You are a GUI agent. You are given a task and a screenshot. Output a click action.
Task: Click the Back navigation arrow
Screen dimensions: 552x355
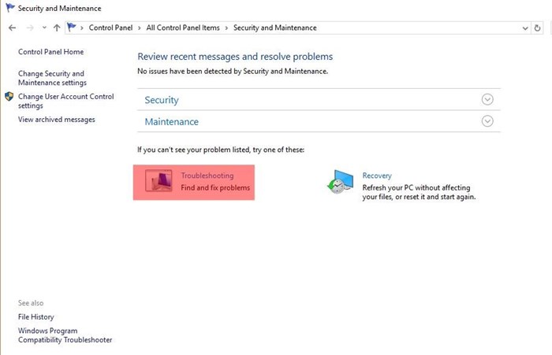tap(13, 28)
